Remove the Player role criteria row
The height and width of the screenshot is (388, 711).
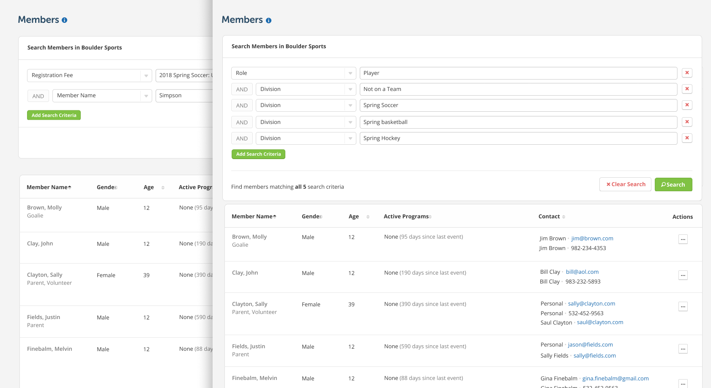click(687, 73)
